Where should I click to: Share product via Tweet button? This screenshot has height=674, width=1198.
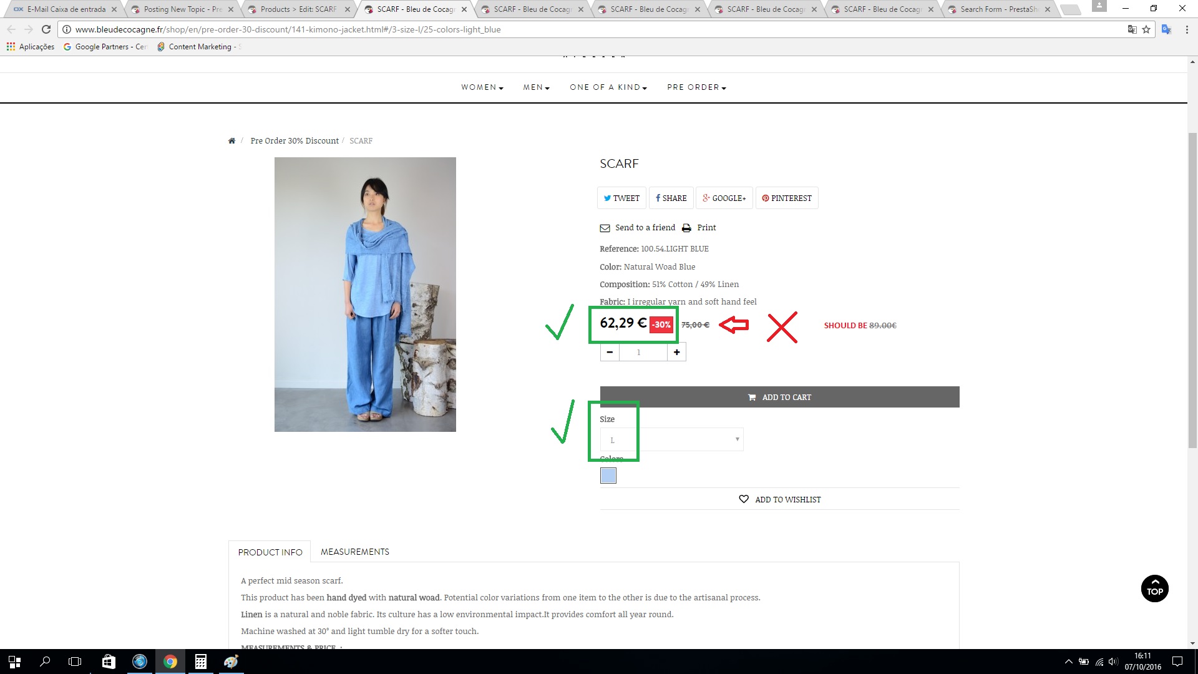click(x=621, y=198)
